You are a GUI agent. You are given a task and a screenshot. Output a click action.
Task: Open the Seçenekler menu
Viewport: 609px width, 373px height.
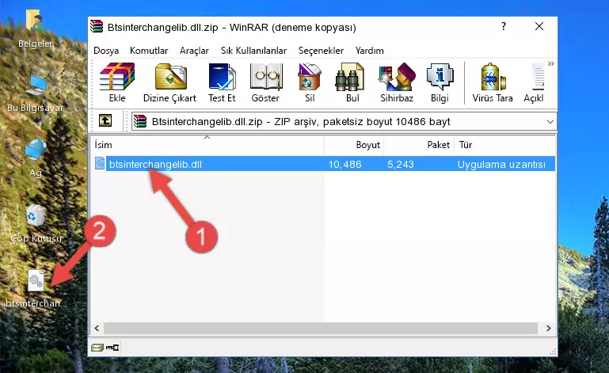(321, 51)
